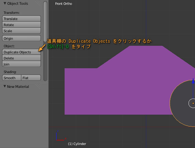
Task: Collapse the Object Tools panel triangle
Action: point(5,4)
